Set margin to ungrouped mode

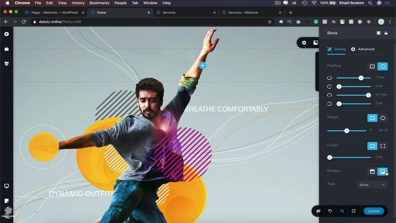click(383, 118)
